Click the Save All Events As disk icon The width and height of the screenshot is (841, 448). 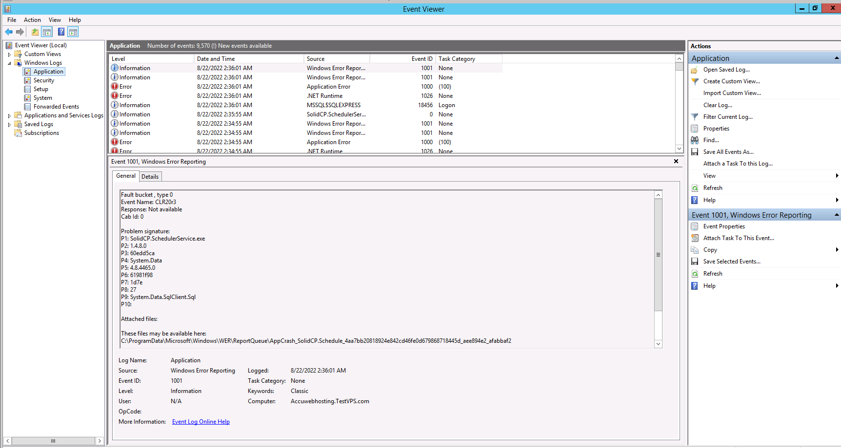[x=695, y=151]
